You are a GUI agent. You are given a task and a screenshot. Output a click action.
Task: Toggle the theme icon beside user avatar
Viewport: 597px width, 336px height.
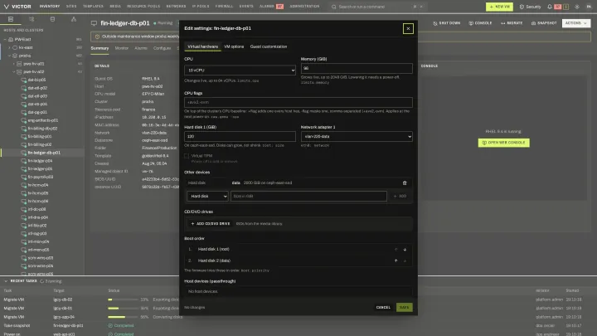(577, 7)
